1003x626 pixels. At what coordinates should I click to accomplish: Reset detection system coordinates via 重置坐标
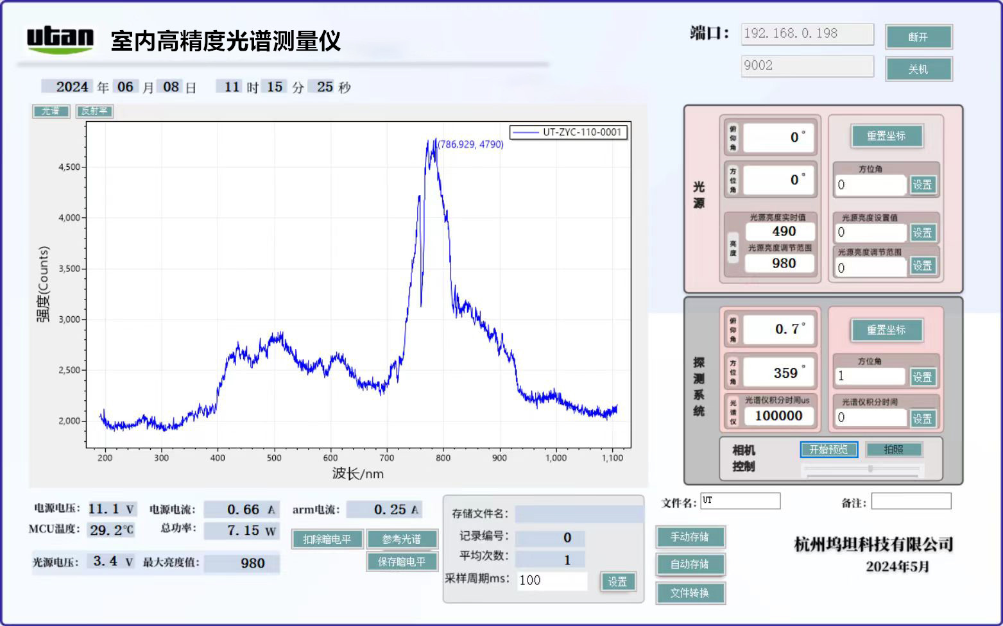point(887,330)
